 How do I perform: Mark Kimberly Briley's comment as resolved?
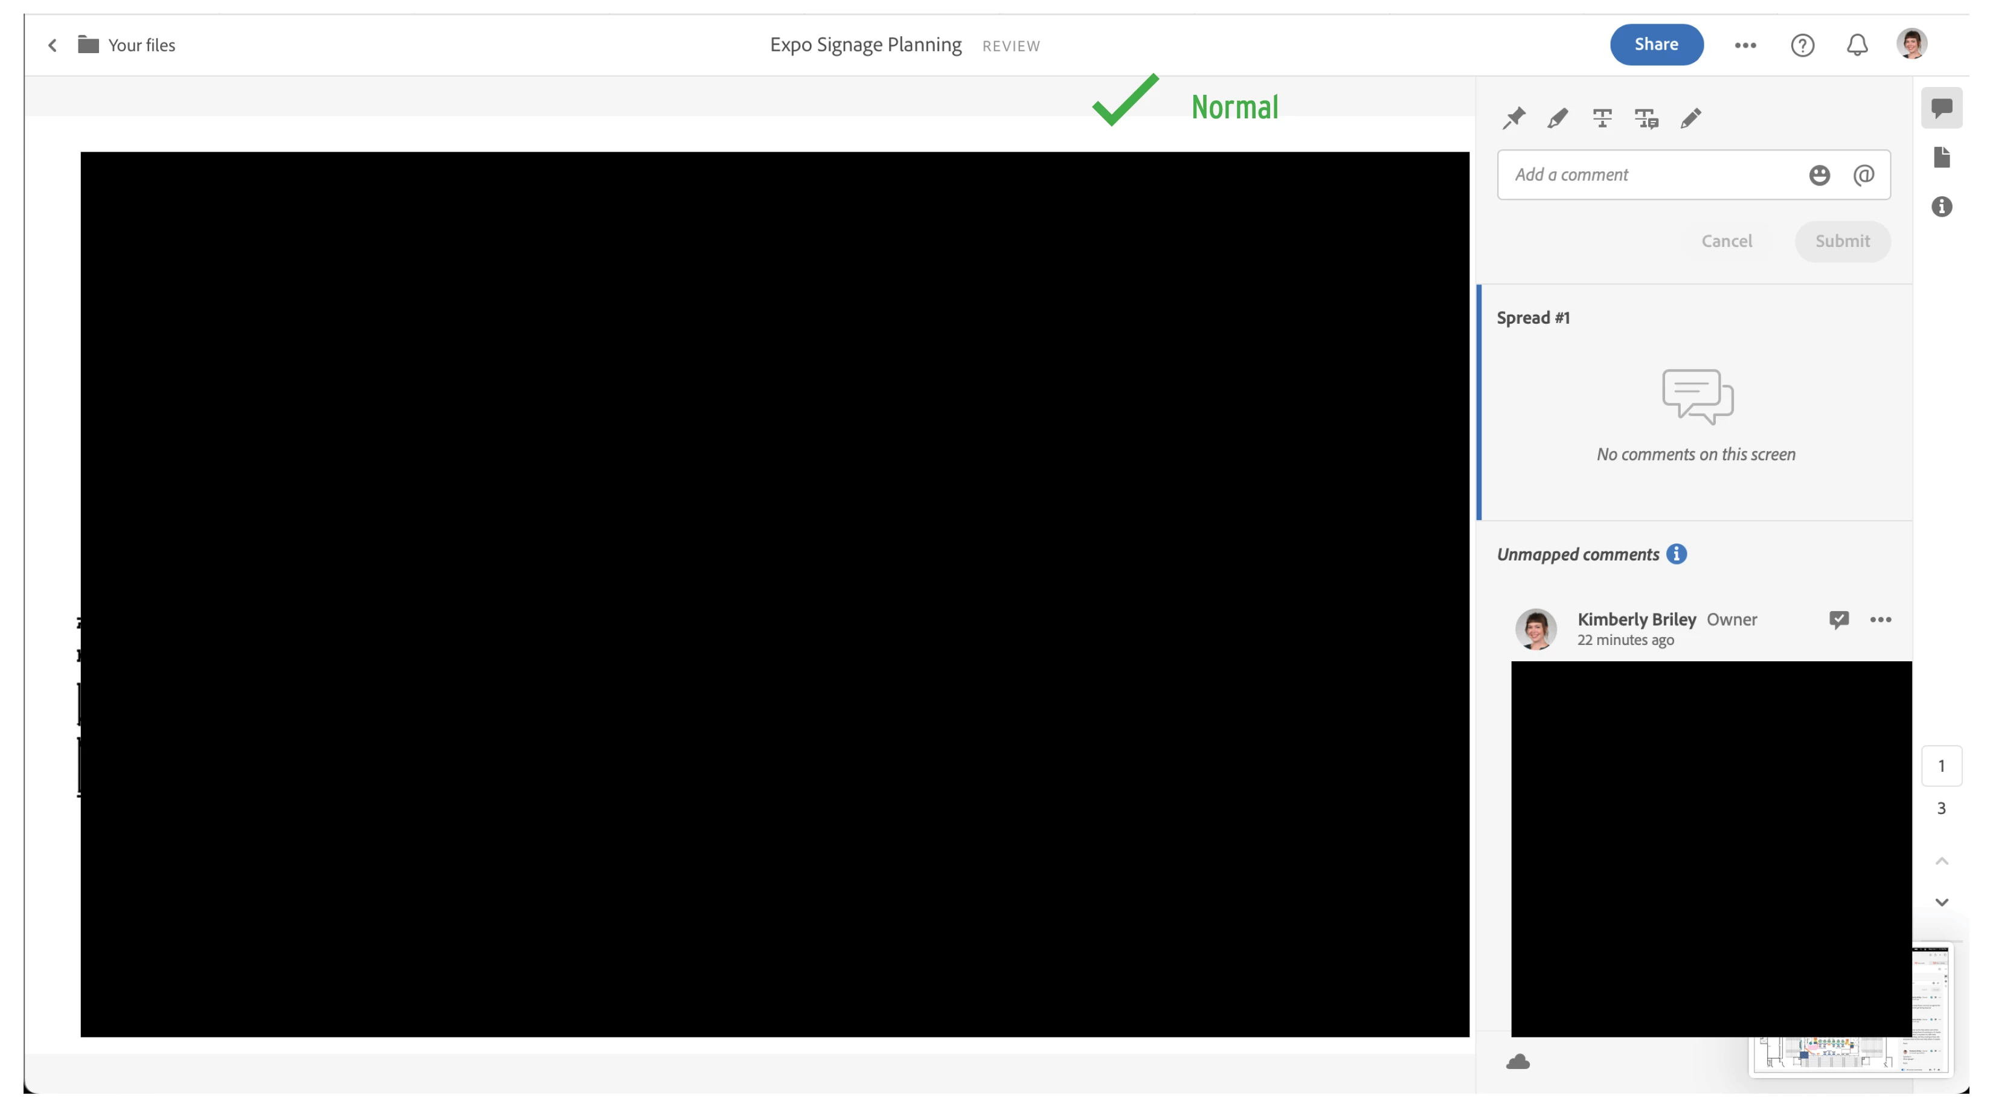click(1838, 620)
